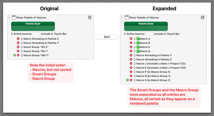Click window icon of Expanded Show Palette action
The image size is (214, 116).
(x=127, y=18)
